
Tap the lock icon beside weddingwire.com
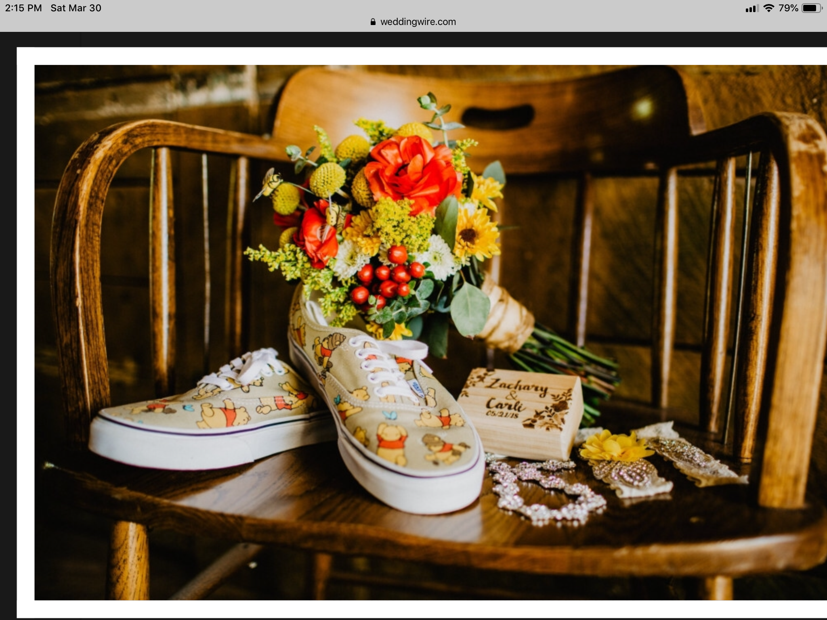pos(373,22)
